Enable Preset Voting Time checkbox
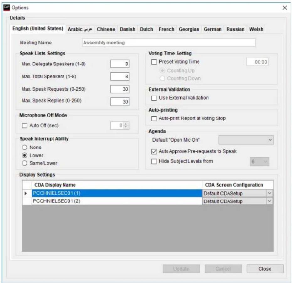The height and width of the screenshot is (283, 292). (154, 62)
